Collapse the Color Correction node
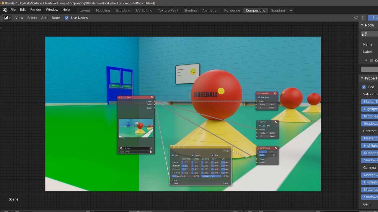Image resolution: width=378 pixels, height=212 pixels. click(x=172, y=147)
